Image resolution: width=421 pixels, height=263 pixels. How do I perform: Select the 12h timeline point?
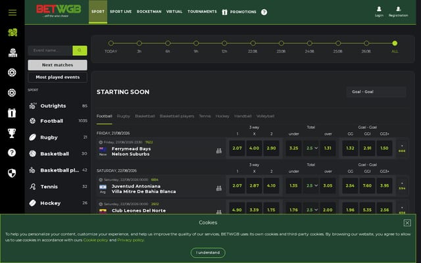[x=224, y=43]
